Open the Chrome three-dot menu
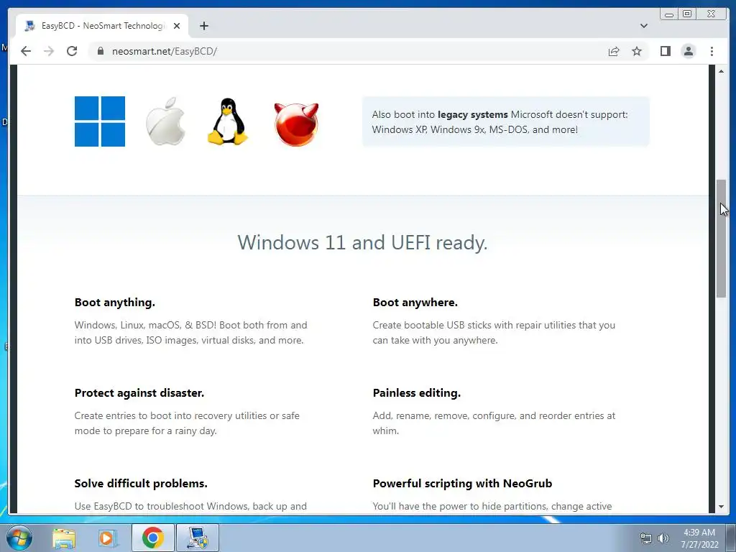Screen dimensions: 736x552 (712, 51)
